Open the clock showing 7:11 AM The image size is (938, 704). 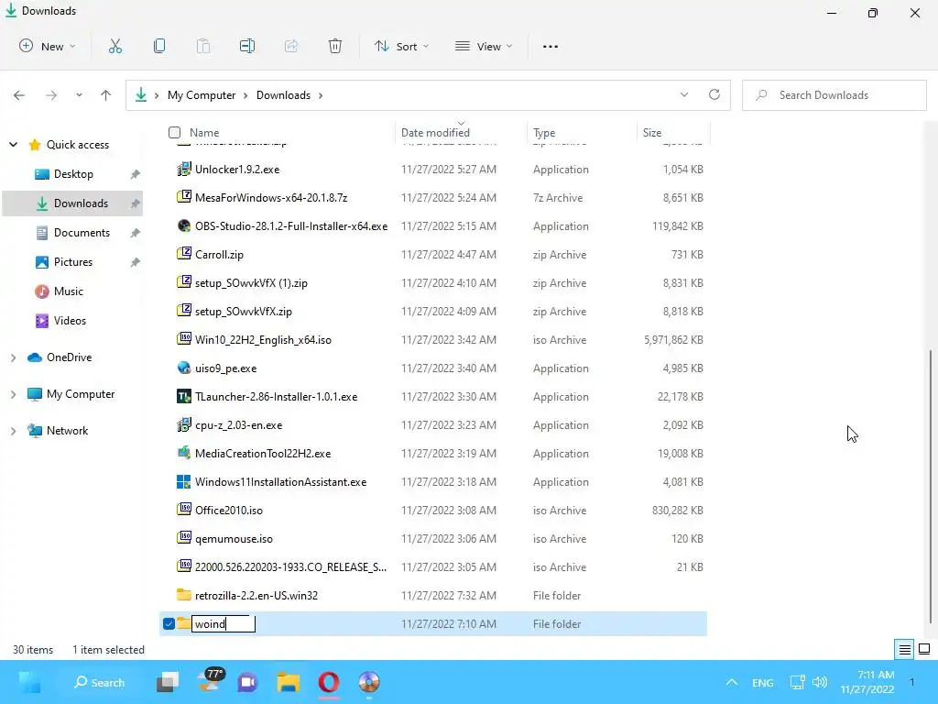point(867,682)
